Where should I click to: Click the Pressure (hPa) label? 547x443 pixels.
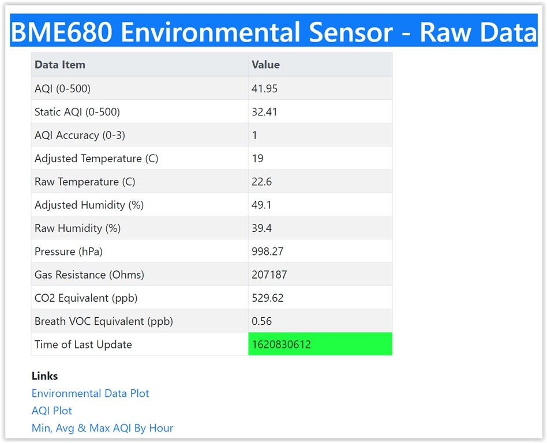(x=68, y=251)
